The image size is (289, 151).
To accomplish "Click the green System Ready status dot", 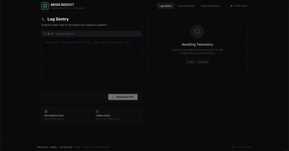I will coord(231,6).
